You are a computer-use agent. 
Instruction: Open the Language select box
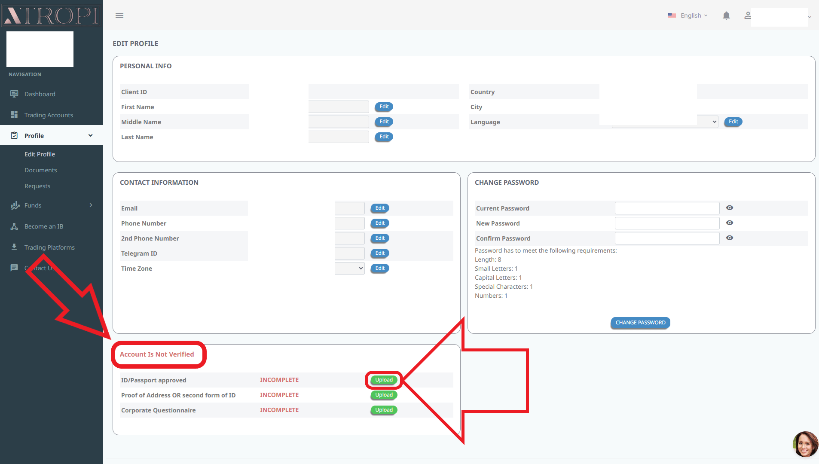(x=665, y=122)
